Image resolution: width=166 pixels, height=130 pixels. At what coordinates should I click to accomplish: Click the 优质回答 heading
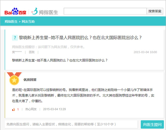pos(30,80)
